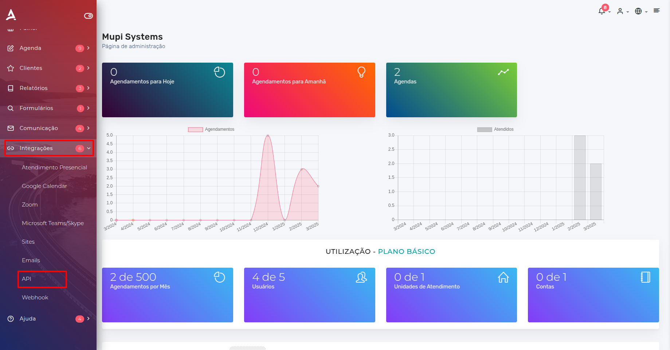Expand the Agenda sidebar menu

[49, 48]
